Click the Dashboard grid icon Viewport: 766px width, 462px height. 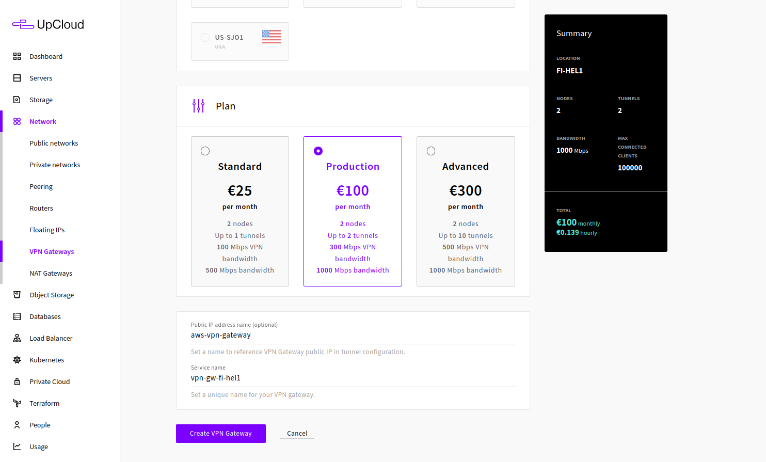pyautogui.click(x=17, y=56)
